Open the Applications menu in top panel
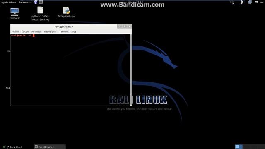Viewport: 265px width, 149px height. pyautogui.click(x=9, y=2)
